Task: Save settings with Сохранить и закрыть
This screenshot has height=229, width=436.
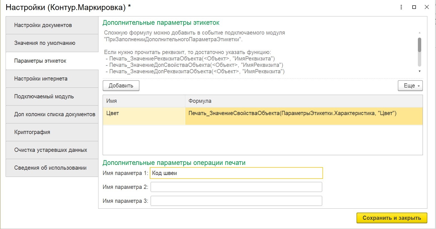Action: click(392, 218)
